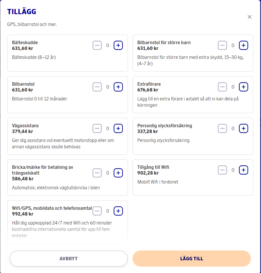
Task: Add one Bilbarnstol för större barn
Action: click(x=243, y=45)
